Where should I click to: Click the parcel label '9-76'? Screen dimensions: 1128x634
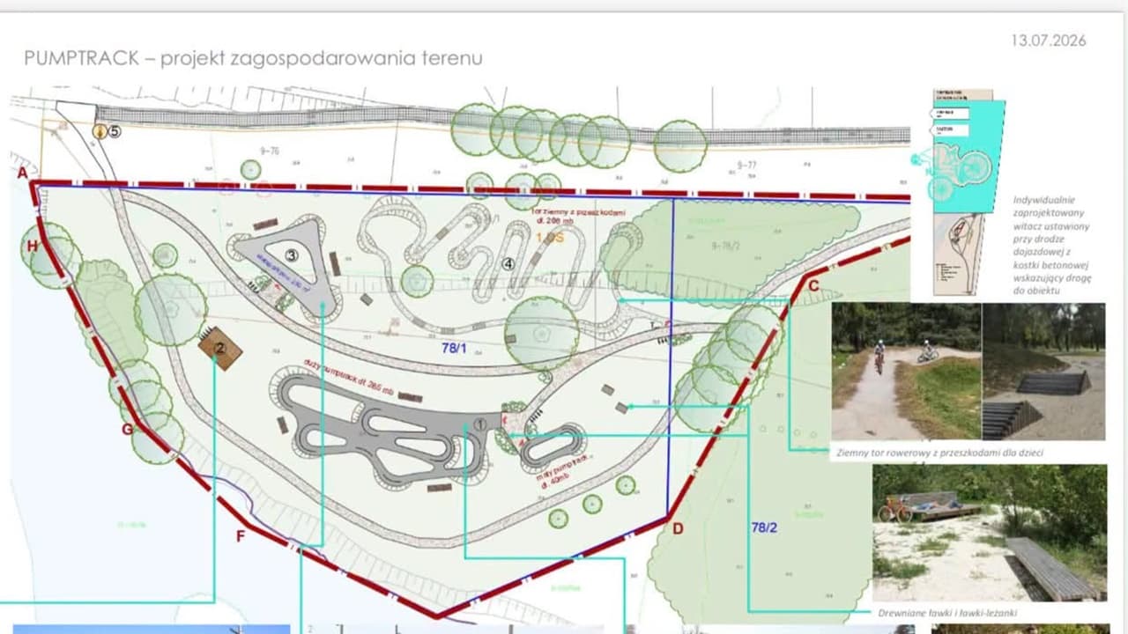268,151
